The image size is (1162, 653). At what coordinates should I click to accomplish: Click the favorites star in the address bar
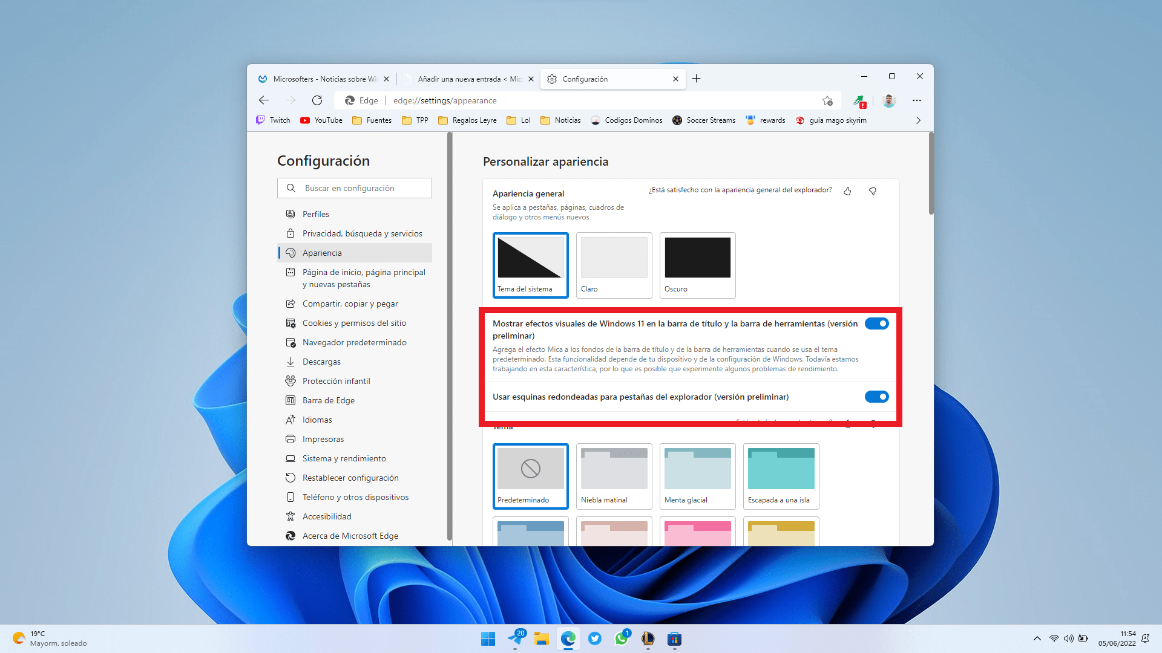click(x=827, y=100)
